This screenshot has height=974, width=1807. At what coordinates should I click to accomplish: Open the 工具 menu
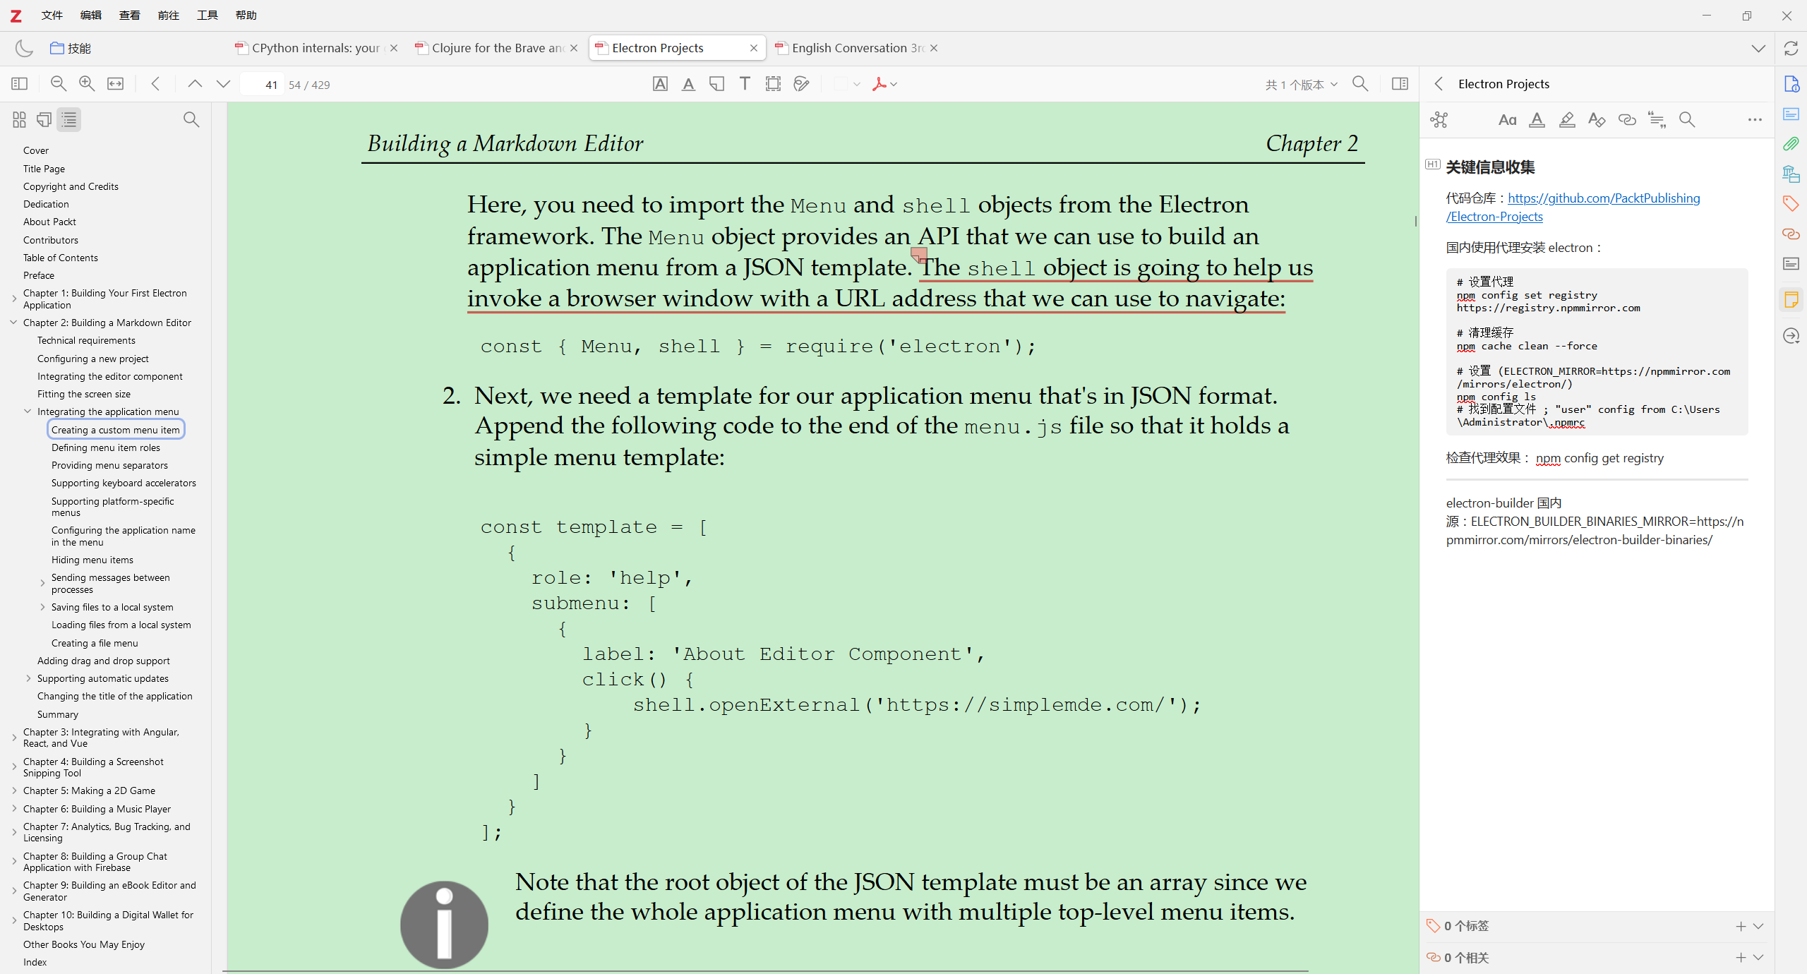point(207,15)
